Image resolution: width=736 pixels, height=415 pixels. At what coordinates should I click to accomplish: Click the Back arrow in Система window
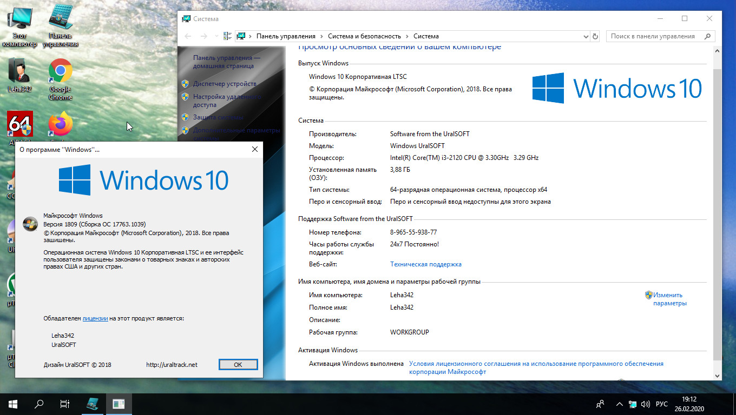pos(188,36)
